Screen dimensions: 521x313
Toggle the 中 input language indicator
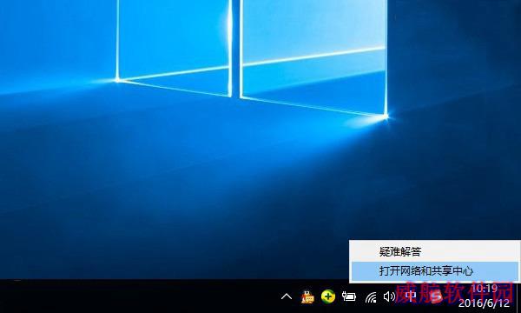point(411,296)
